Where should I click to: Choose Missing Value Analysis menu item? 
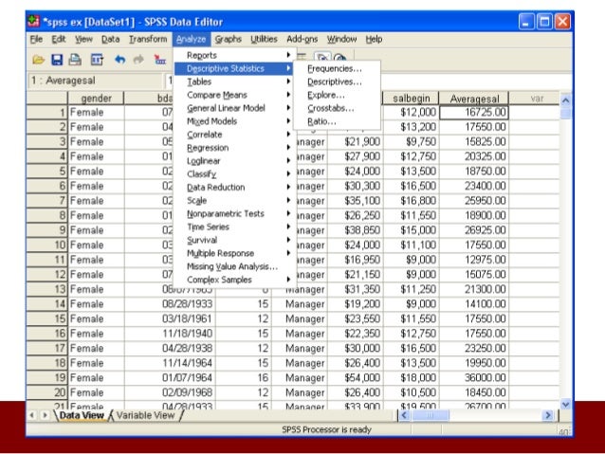coord(235,266)
